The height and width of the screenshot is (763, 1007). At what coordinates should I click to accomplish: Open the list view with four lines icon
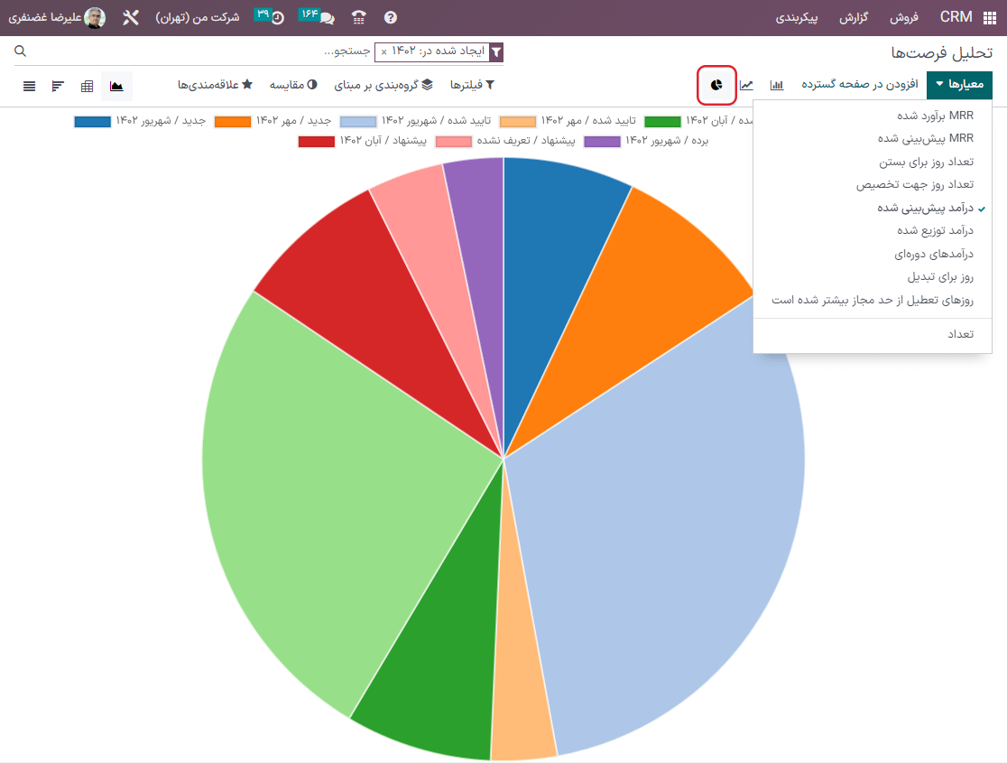click(x=30, y=86)
